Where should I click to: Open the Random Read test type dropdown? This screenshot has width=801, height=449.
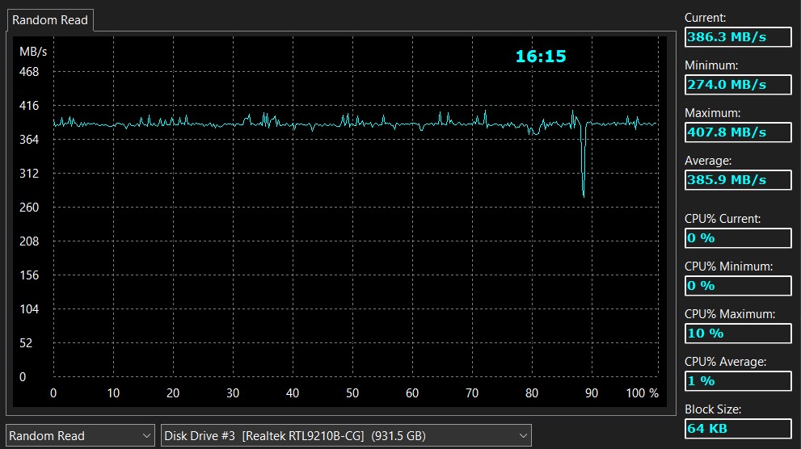[x=80, y=436]
